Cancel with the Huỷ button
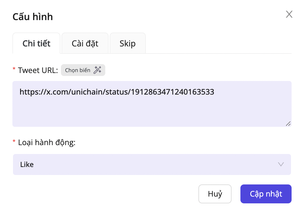The width and height of the screenshot is (304, 214). coord(215,194)
